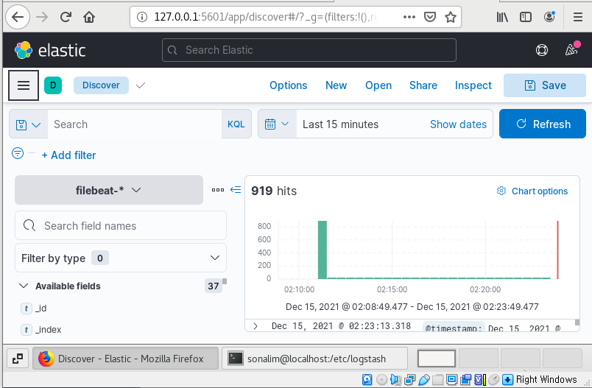592x388 pixels.
Task: Focus the Search Elastic box
Action: [x=309, y=50]
